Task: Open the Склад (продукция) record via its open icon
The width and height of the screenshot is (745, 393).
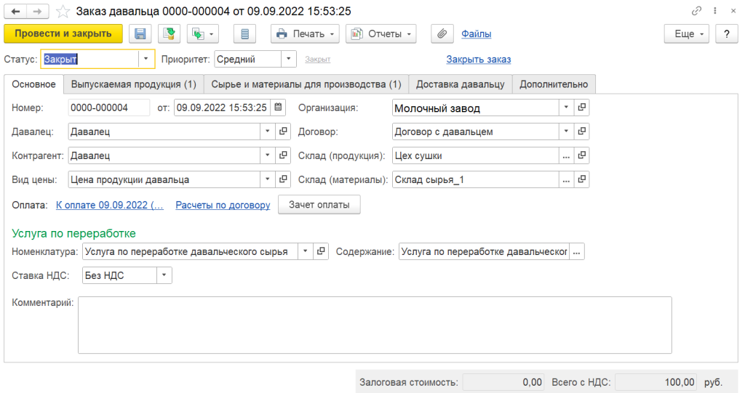Action: click(581, 155)
